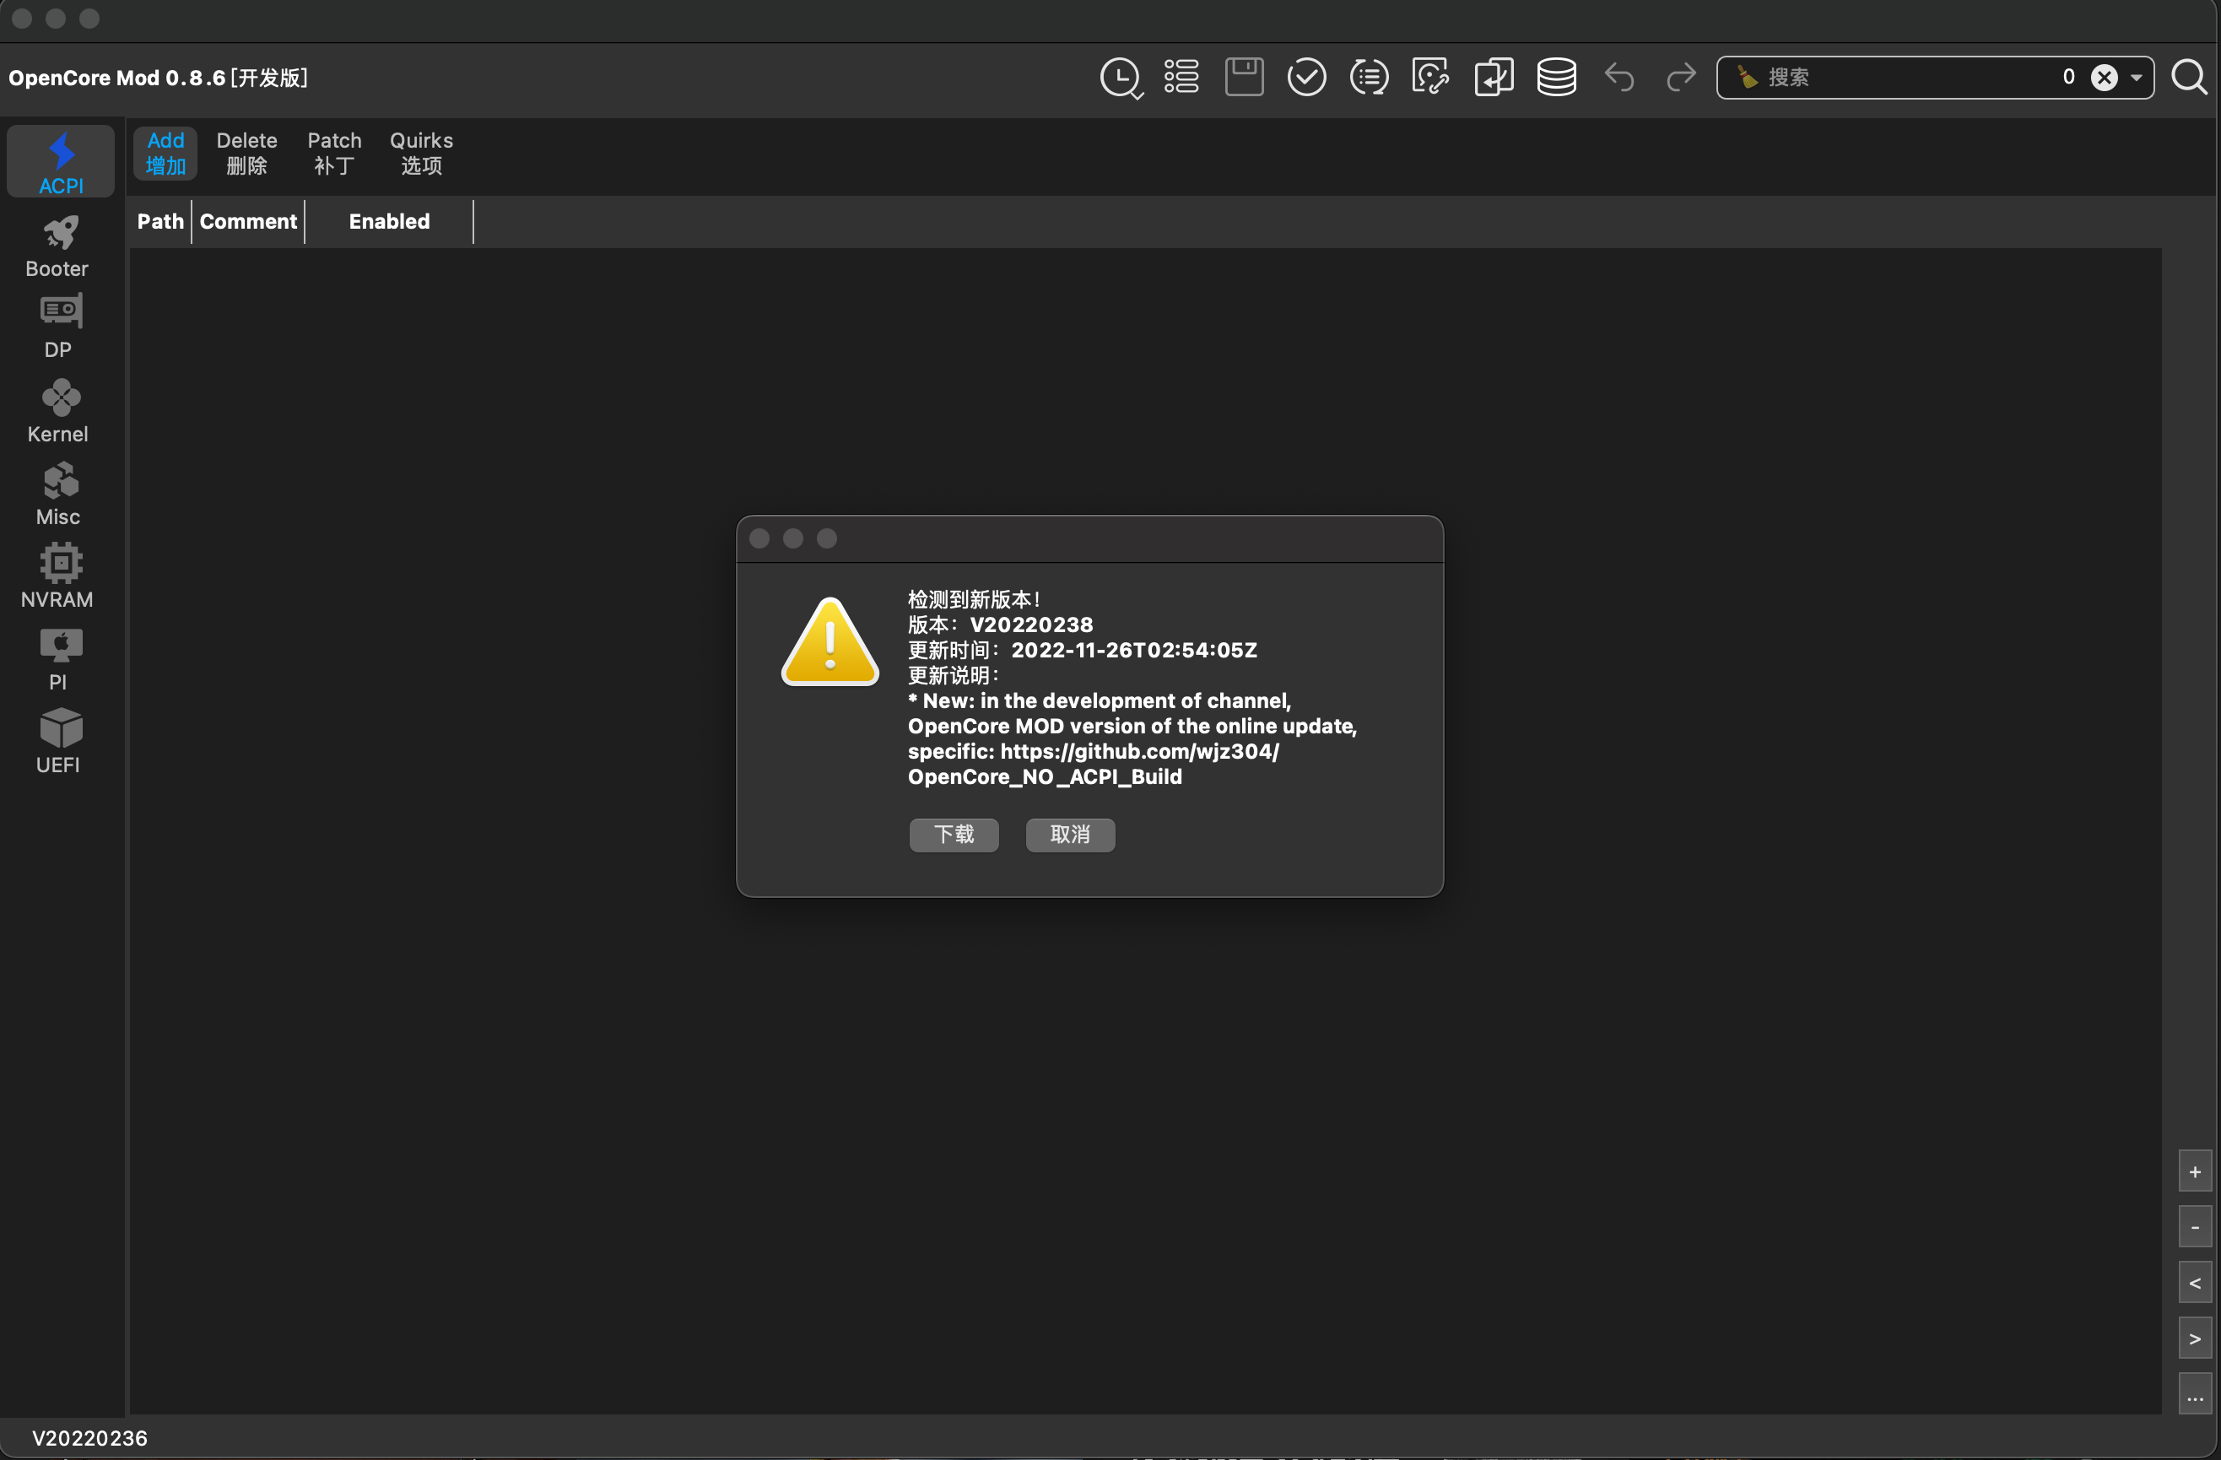This screenshot has height=1460, width=2221.
Task: Switch to the Delete 删除 tab
Action: (x=246, y=153)
